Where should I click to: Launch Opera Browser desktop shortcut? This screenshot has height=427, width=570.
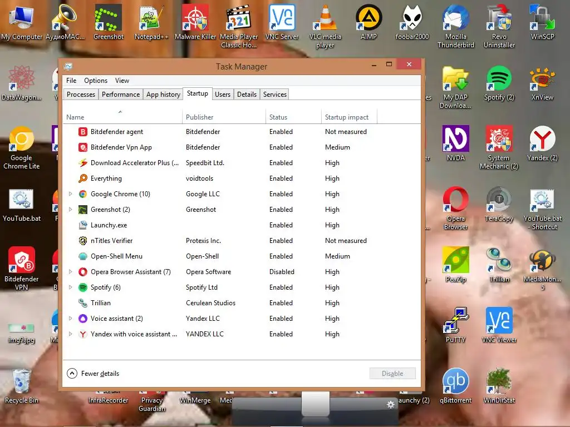pos(455,208)
